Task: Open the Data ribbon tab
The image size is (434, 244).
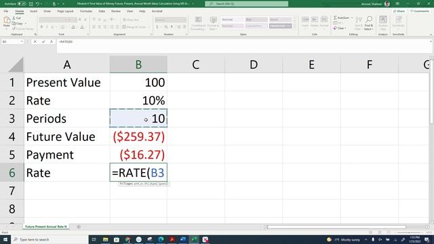Action: [x=102, y=12]
